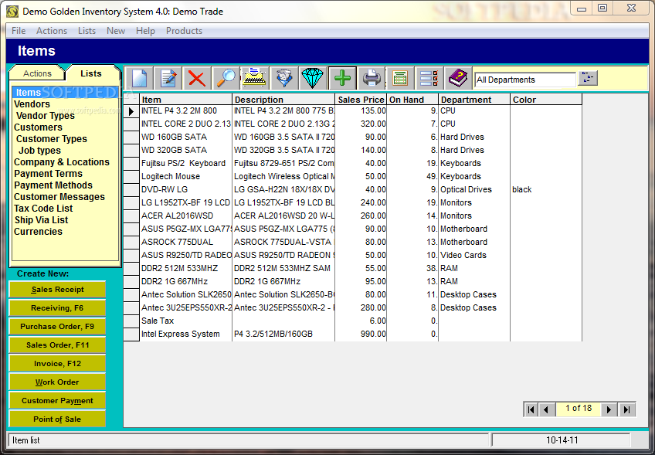This screenshot has width=655, height=455.
Task: Go to the previous record
Action: pyautogui.click(x=547, y=409)
